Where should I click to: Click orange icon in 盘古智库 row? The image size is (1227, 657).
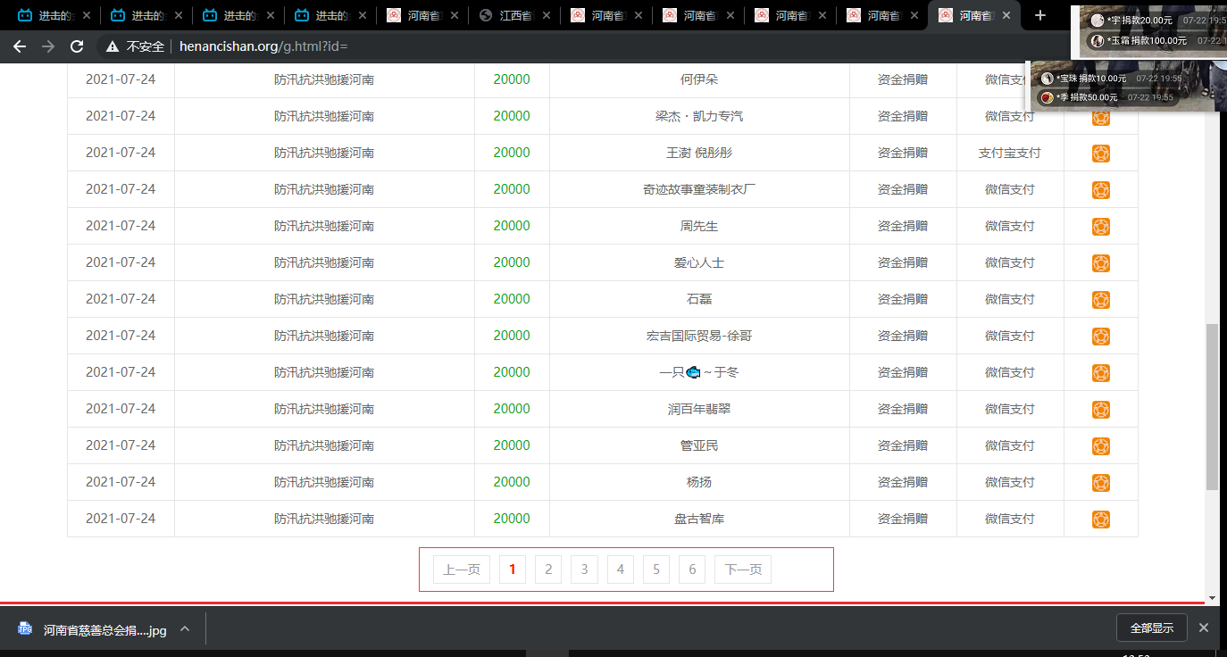[1101, 520]
